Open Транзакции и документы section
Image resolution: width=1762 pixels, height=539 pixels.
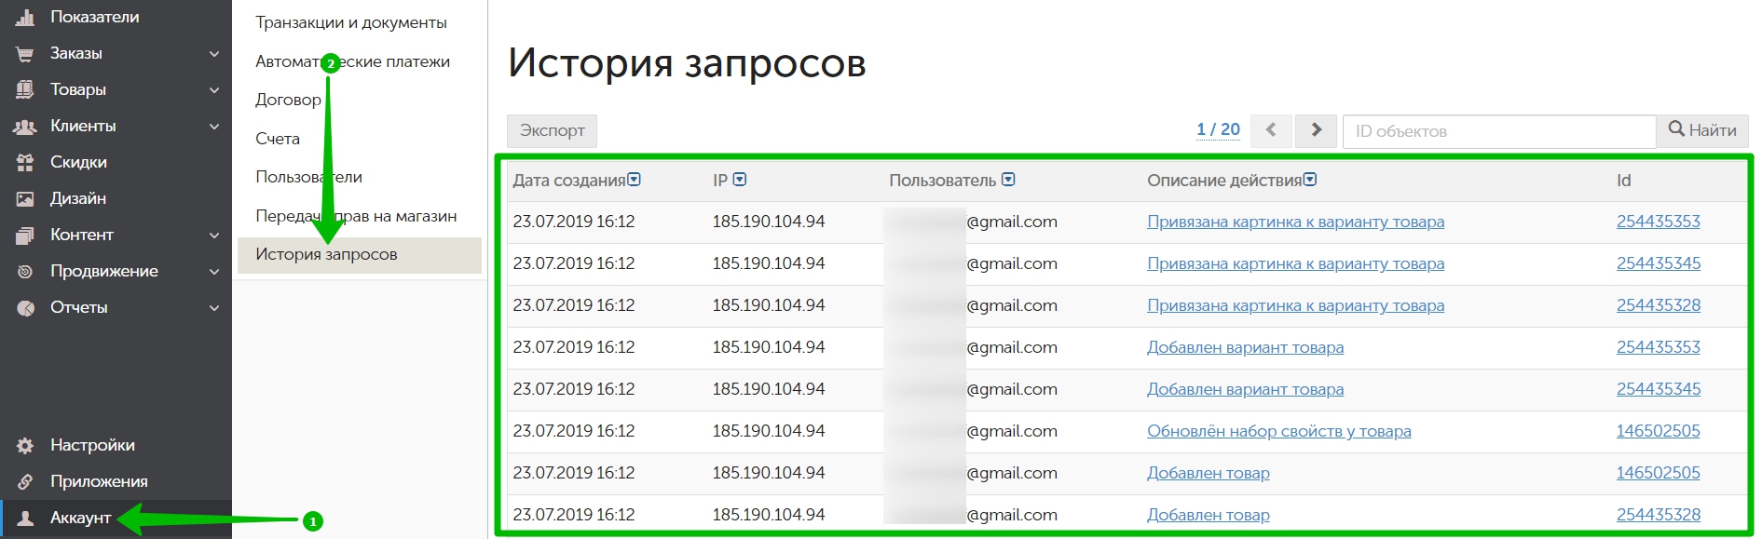pyautogui.click(x=351, y=22)
